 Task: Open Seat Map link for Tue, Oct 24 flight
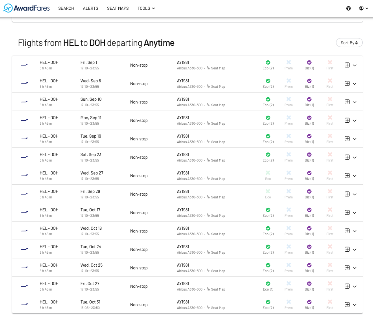[x=218, y=253]
